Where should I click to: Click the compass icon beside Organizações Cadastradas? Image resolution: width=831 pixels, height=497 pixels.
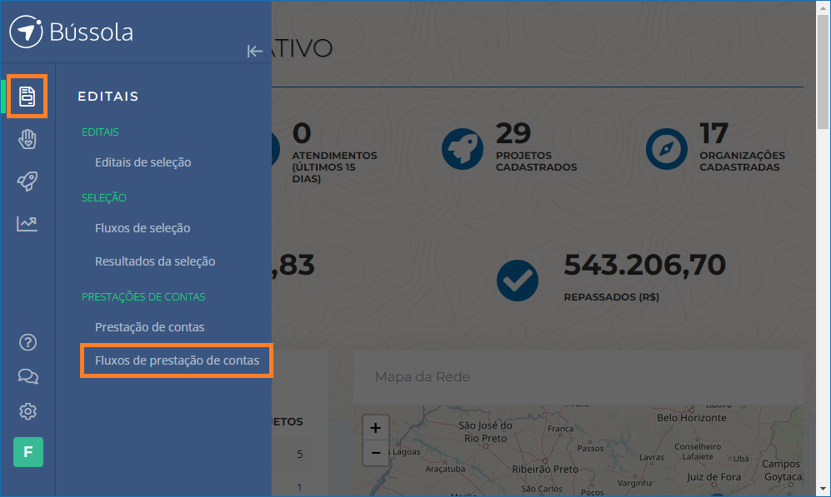(x=666, y=149)
